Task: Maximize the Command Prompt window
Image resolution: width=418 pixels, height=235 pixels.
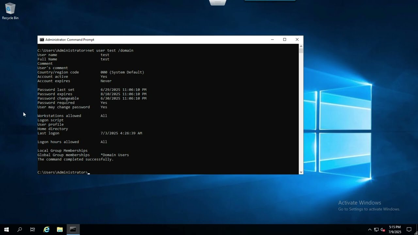Action: click(284, 39)
